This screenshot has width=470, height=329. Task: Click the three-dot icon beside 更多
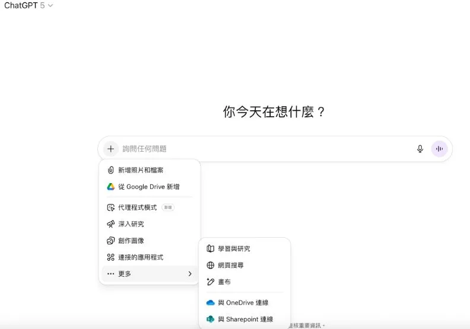click(x=110, y=274)
